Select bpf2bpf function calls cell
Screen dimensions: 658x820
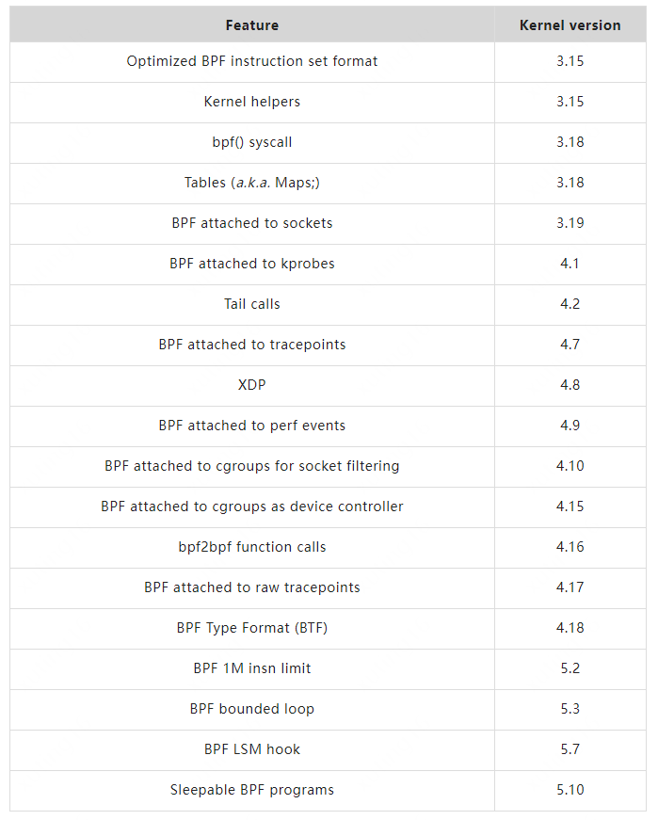coord(252,547)
